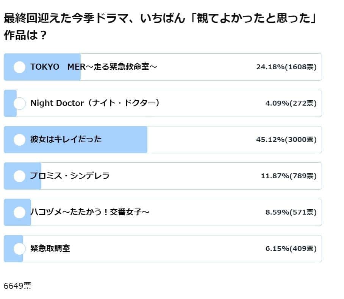Click the 45.12%(3000票) vote result
The image size is (344, 299).
coord(286,140)
